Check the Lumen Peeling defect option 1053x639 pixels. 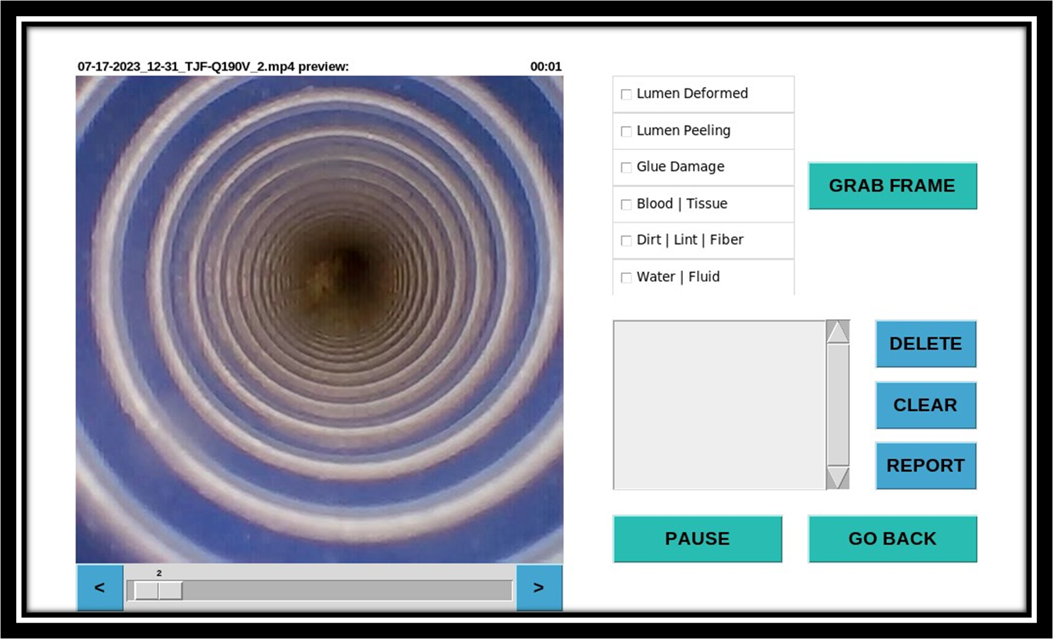click(x=626, y=131)
